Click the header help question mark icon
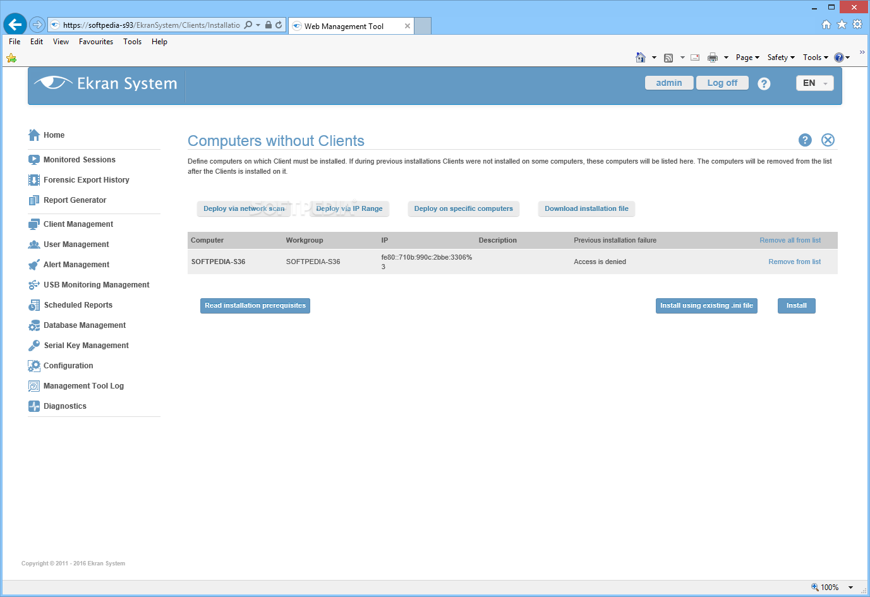This screenshot has height=597, width=870. click(764, 83)
